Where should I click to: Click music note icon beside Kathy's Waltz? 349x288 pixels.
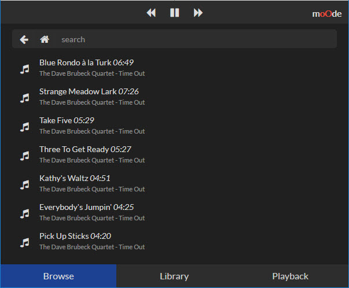click(x=25, y=184)
